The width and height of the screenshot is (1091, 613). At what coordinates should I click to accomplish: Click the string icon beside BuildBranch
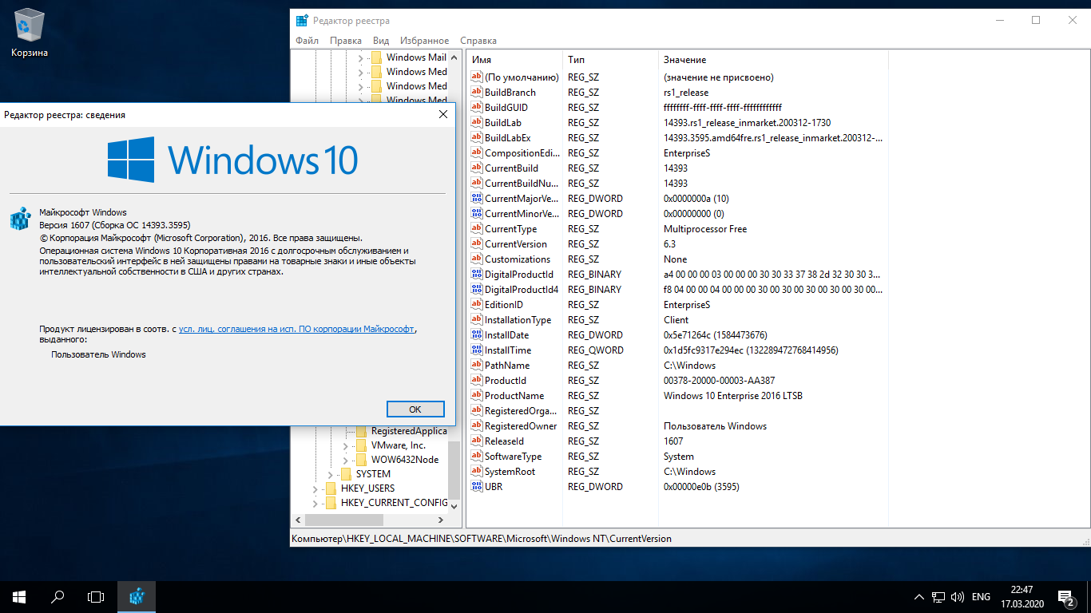[477, 93]
